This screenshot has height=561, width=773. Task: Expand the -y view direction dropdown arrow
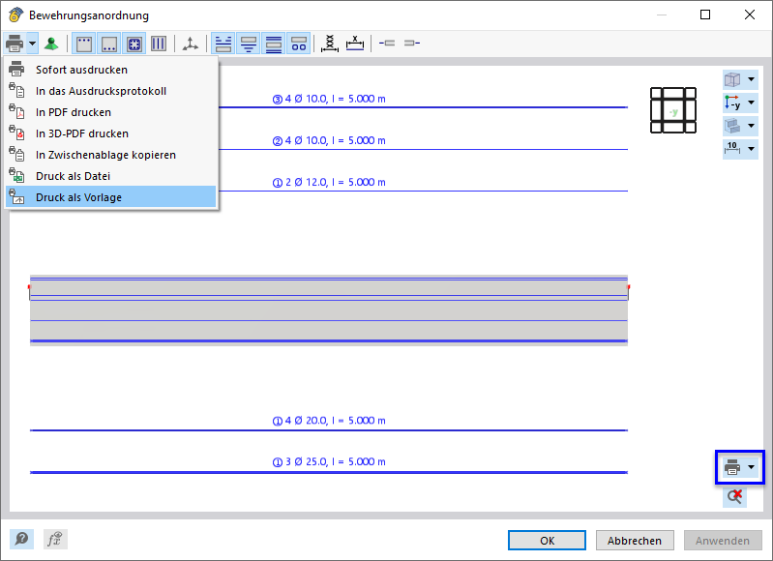[x=751, y=103]
